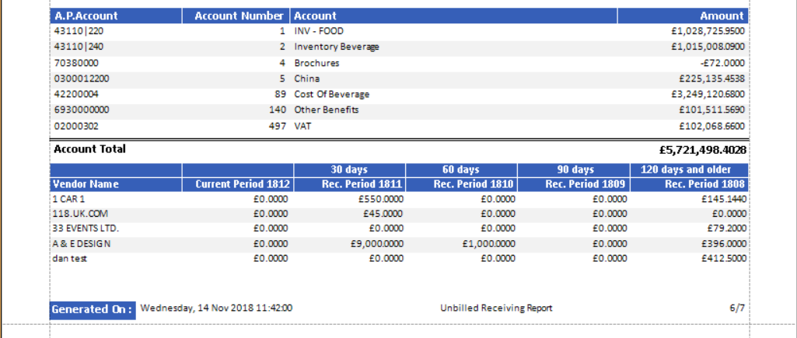Screen dimensions: 797x338
Task: Select the VAT amount £102,068.6600
Action: pyautogui.click(x=711, y=125)
